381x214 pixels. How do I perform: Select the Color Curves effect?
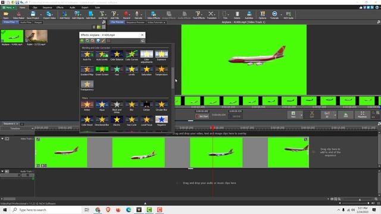coord(132,55)
